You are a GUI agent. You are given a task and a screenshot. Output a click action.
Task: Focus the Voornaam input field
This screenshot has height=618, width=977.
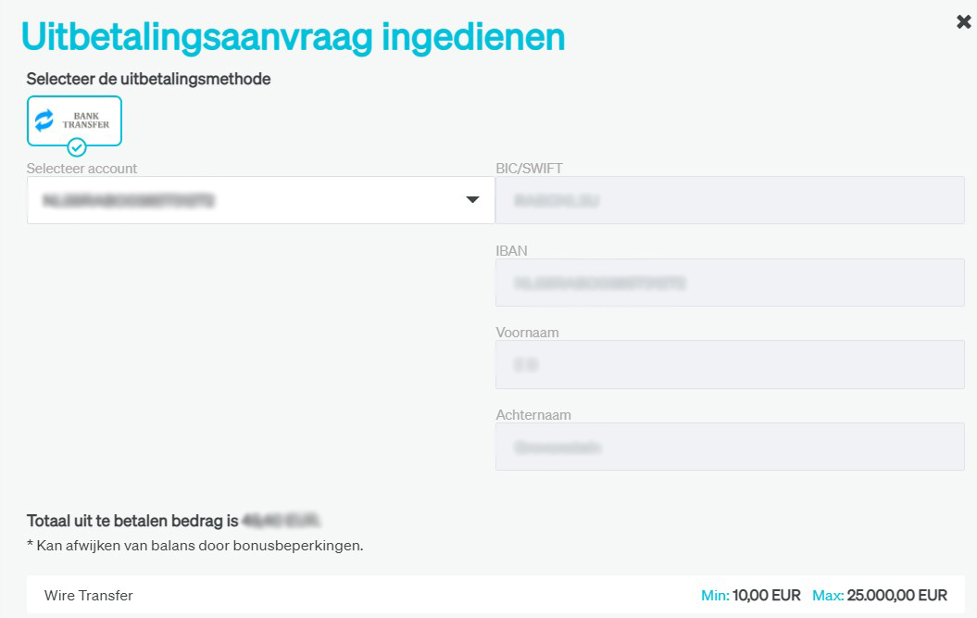point(730,365)
